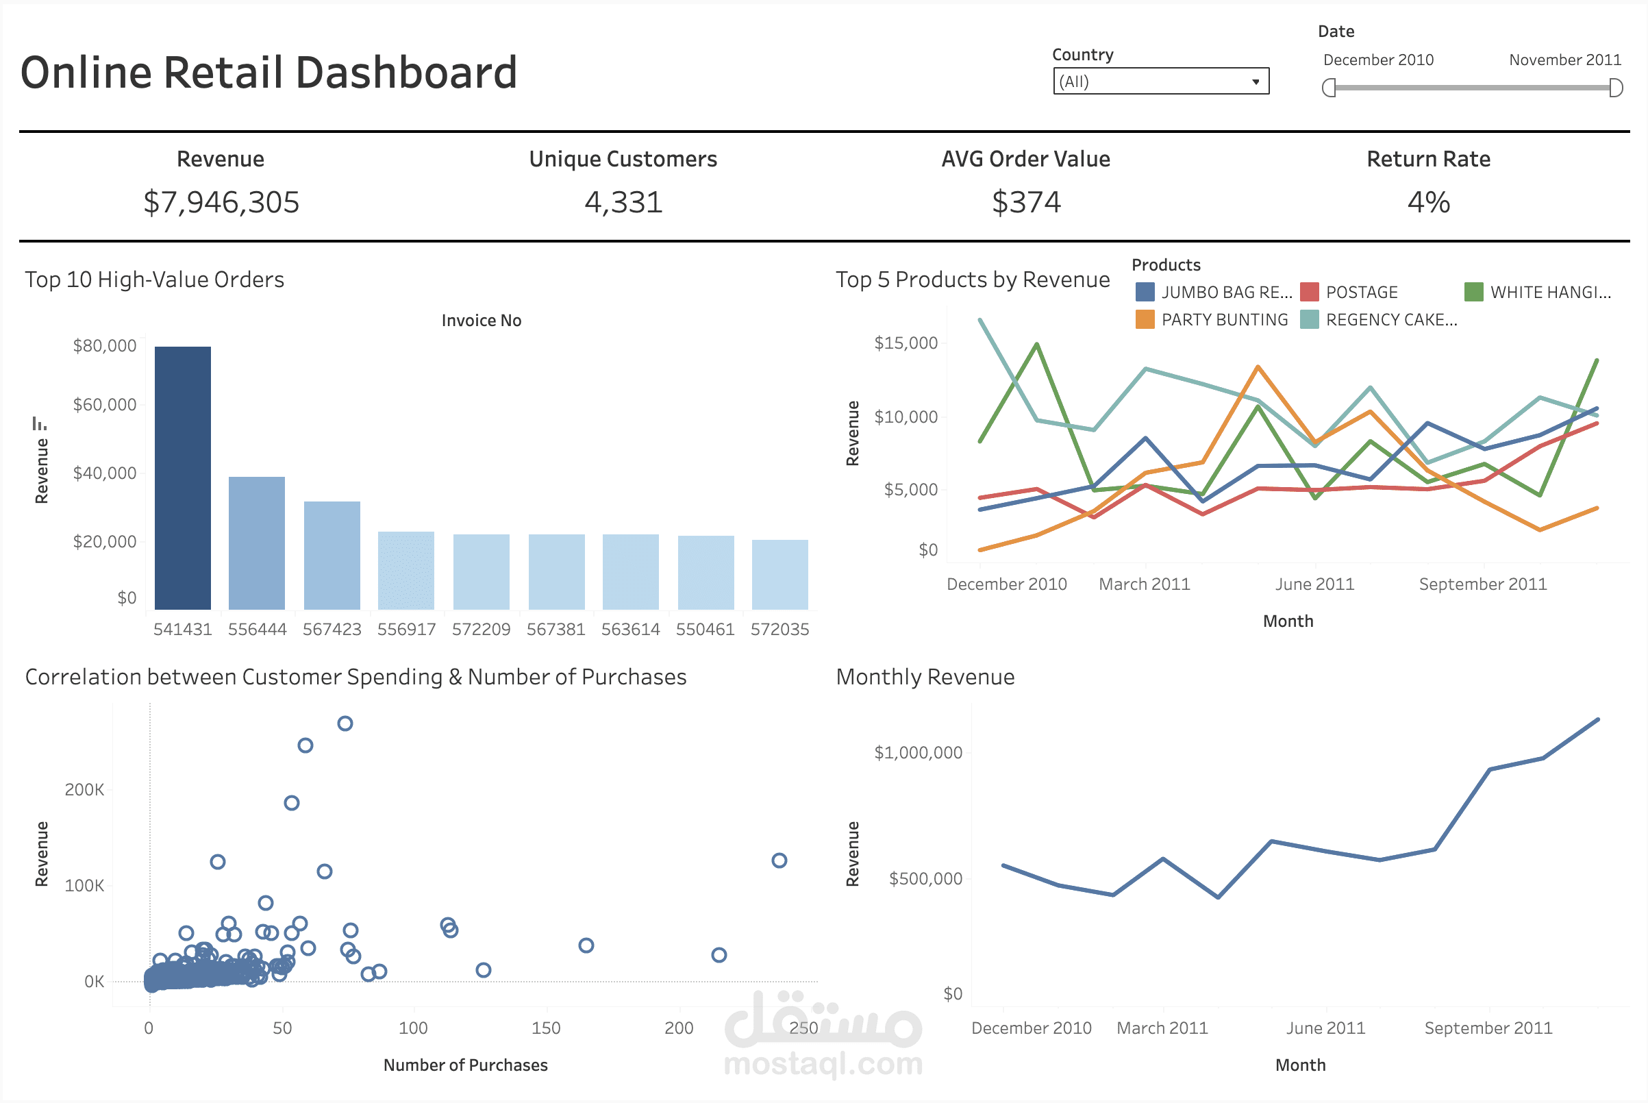1648x1103 pixels.
Task: Click the POSTAGE legend label
Action: [1362, 292]
